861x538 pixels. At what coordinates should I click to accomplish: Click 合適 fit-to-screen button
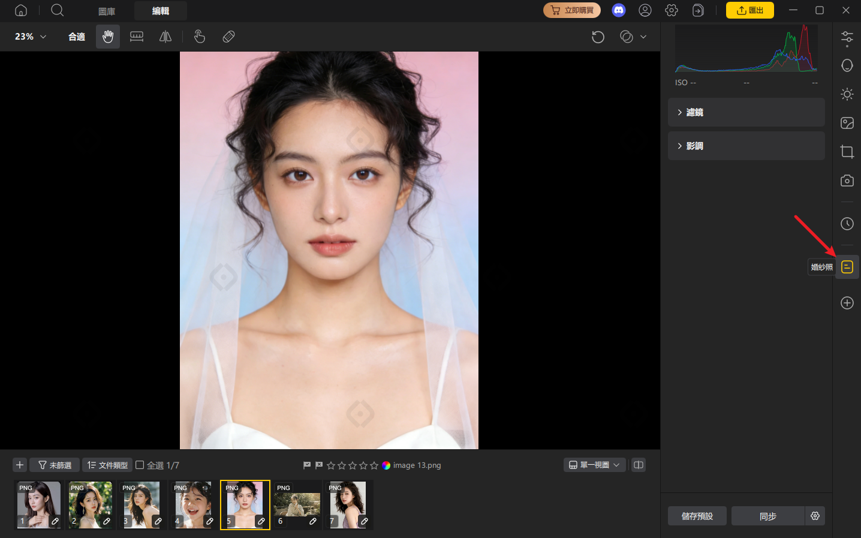click(x=77, y=37)
